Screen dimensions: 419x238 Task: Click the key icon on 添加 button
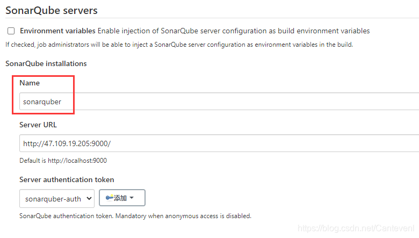(x=109, y=198)
